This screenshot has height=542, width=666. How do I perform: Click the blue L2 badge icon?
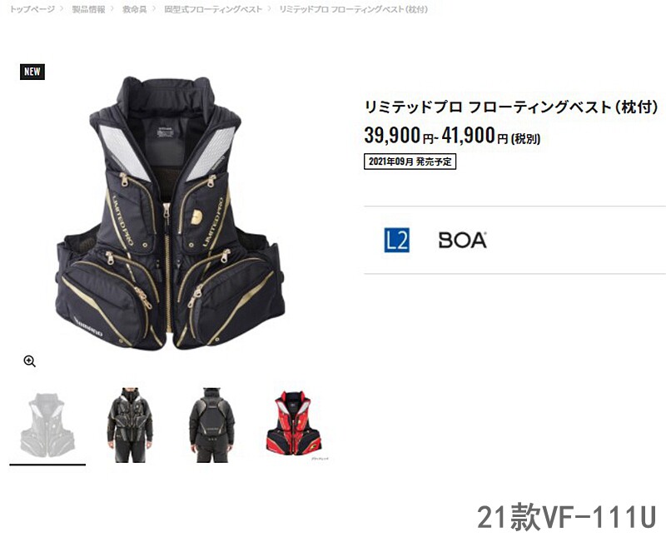(x=397, y=240)
